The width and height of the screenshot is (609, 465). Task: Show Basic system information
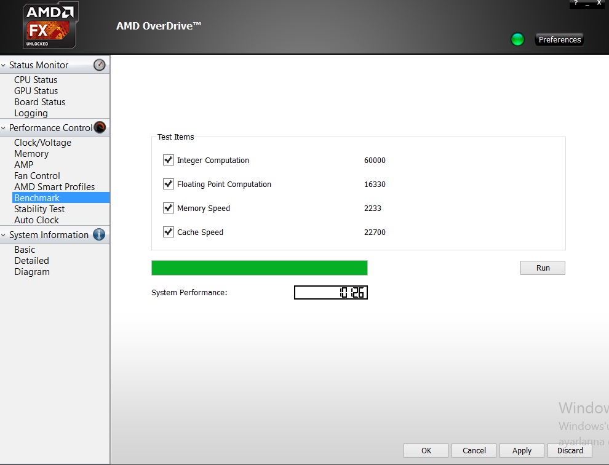click(x=25, y=249)
